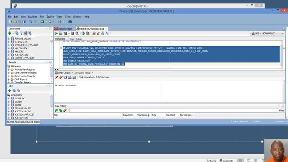Click the Save All icon in main toolbar
The height and width of the screenshot is (162, 288).
tap(24, 22)
